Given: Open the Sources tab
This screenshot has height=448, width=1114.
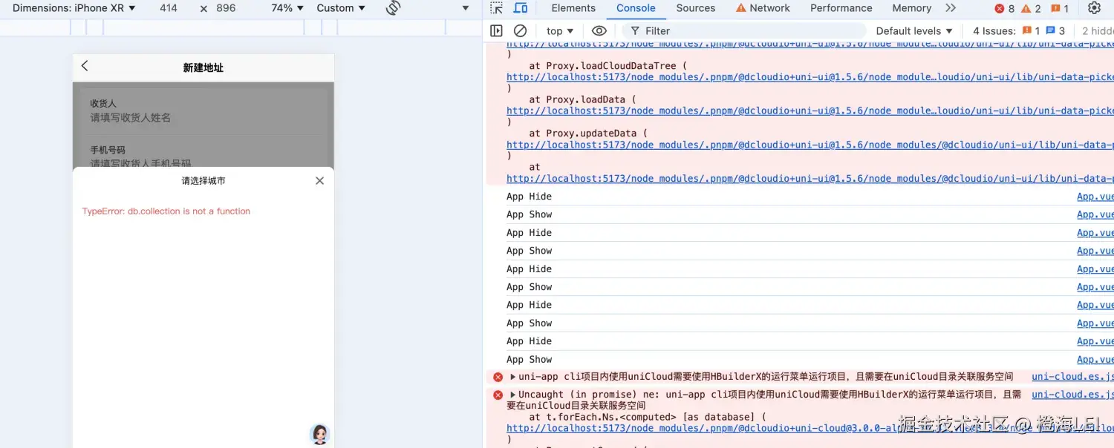Looking at the screenshot, I should pyautogui.click(x=696, y=8).
